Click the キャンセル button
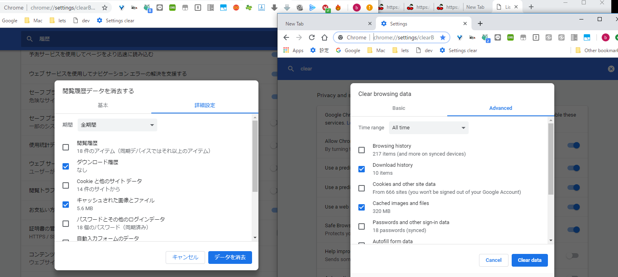 tap(185, 257)
